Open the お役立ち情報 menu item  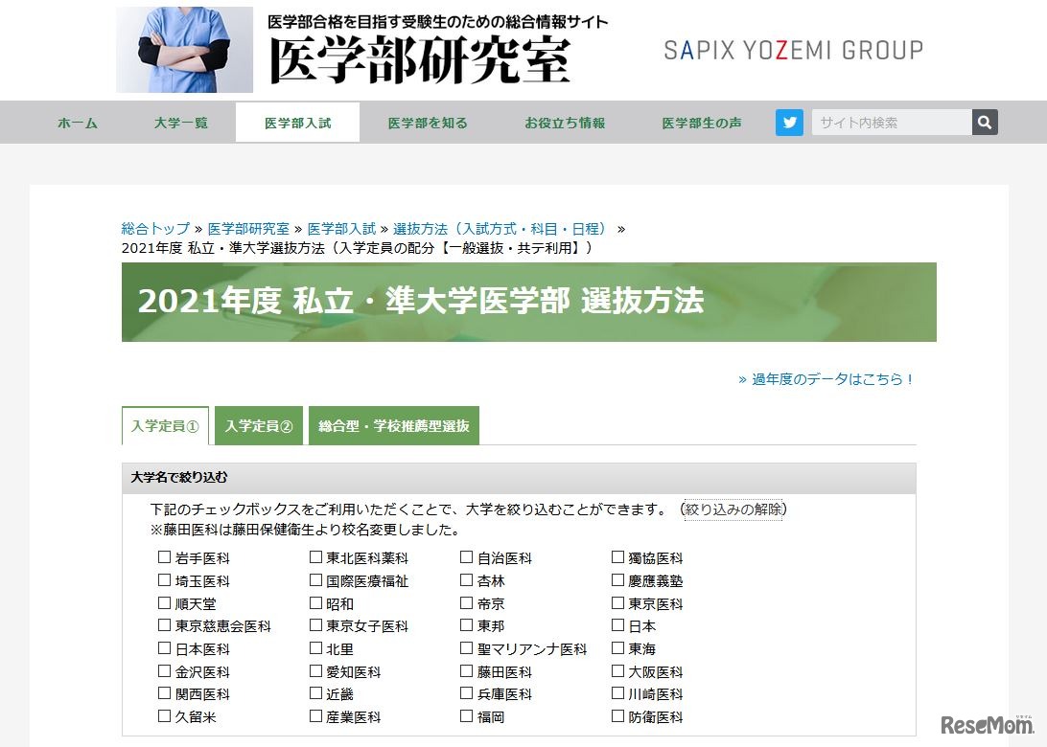click(x=563, y=122)
